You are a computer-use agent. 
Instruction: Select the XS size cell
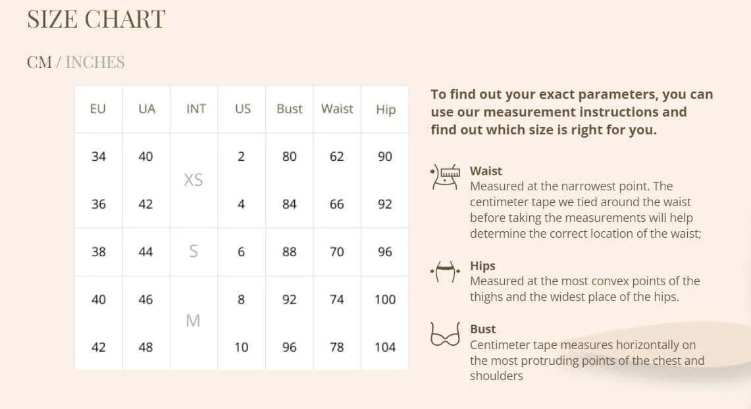click(x=194, y=180)
